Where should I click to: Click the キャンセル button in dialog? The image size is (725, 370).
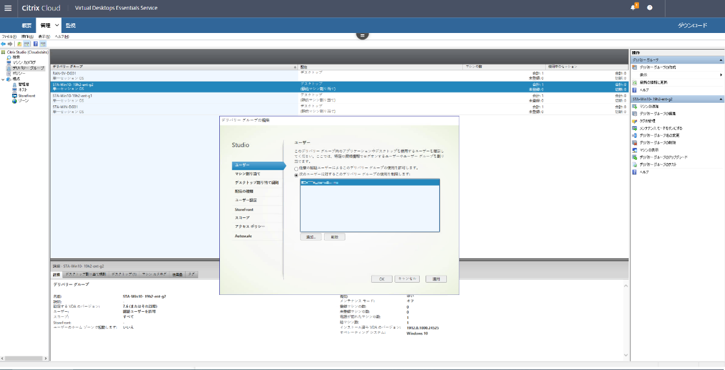407,279
